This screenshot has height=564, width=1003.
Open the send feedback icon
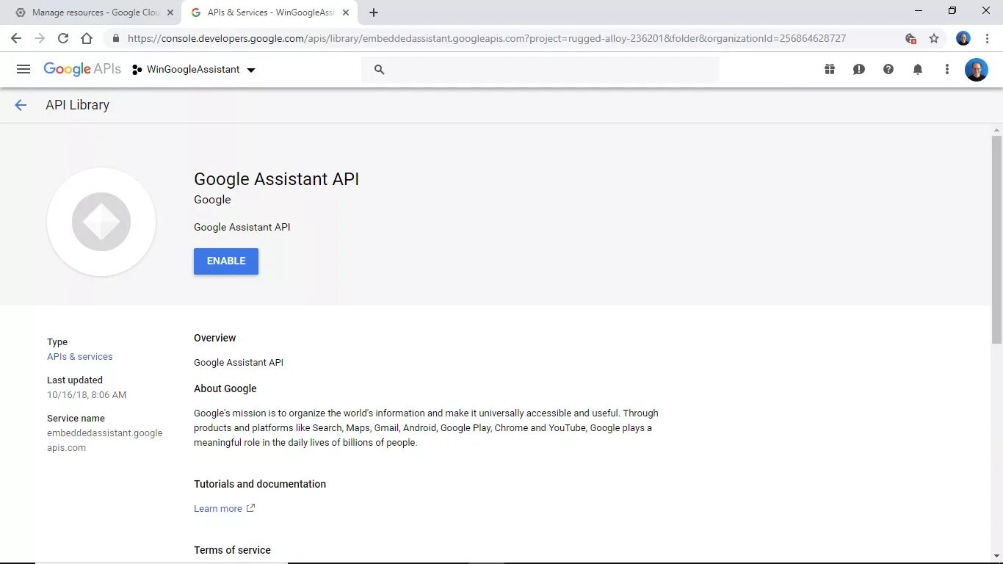pyautogui.click(x=859, y=69)
